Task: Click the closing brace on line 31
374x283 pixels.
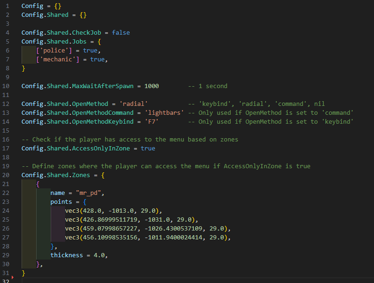Action: (x=23, y=273)
